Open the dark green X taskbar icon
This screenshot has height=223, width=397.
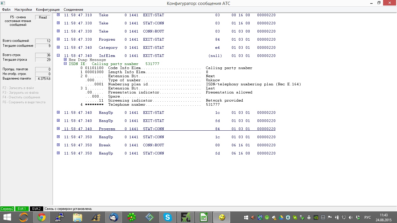(186, 217)
